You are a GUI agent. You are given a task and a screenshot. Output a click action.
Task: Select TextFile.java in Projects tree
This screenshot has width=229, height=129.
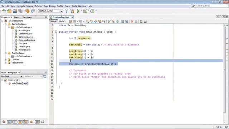[x=24, y=47]
